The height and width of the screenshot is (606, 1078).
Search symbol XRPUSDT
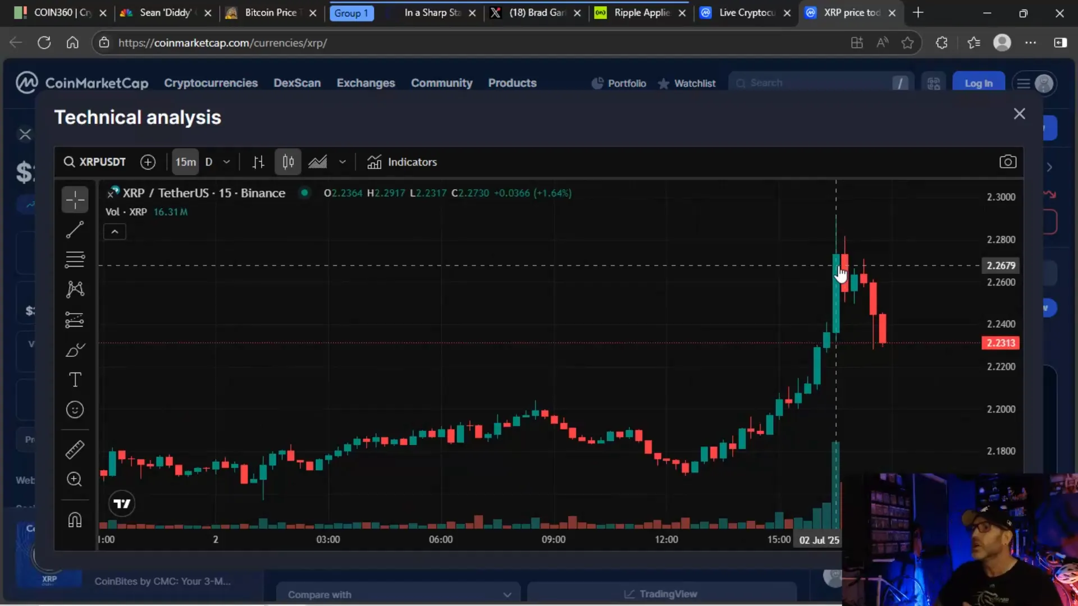pyautogui.click(x=94, y=162)
